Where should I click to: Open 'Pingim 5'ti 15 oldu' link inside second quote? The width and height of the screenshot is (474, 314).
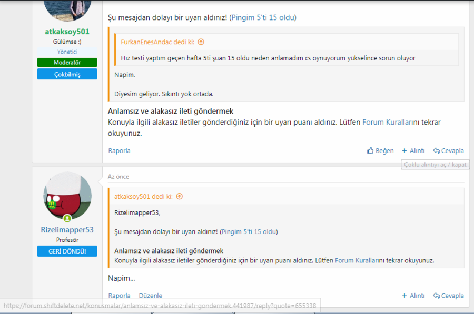pyautogui.click(x=249, y=232)
